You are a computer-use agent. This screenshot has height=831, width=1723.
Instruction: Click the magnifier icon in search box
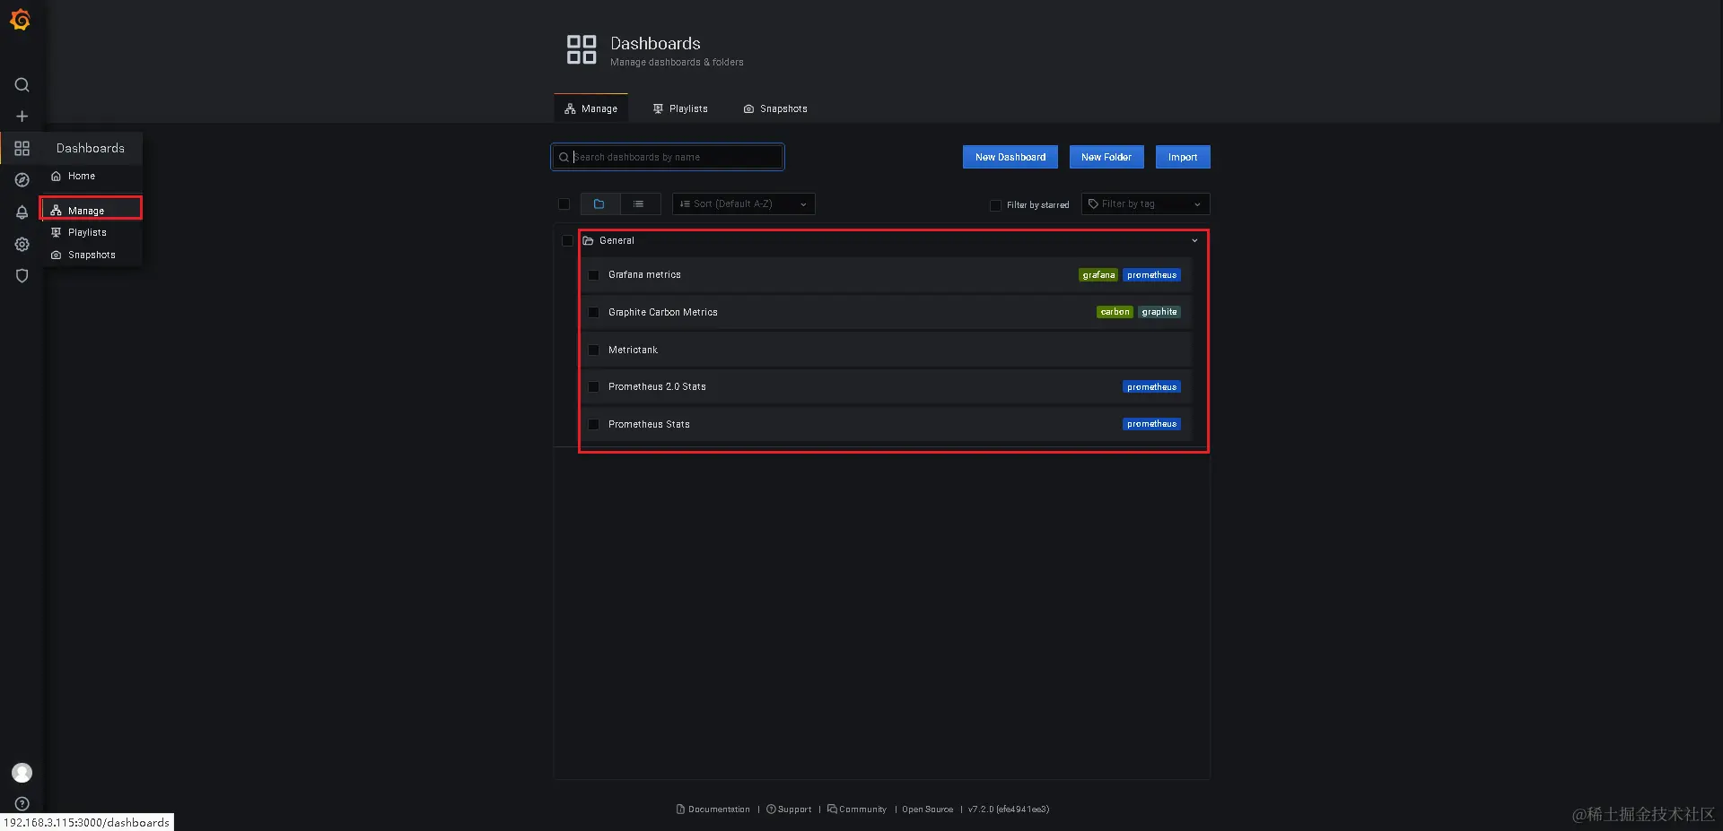(x=564, y=158)
